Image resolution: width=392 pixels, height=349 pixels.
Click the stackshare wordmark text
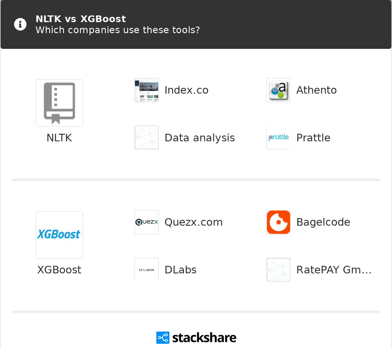point(204,338)
